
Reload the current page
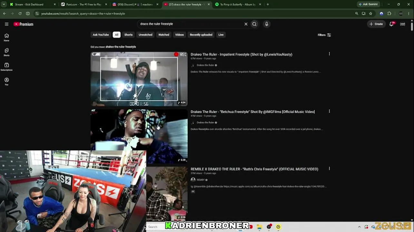coord(20,14)
